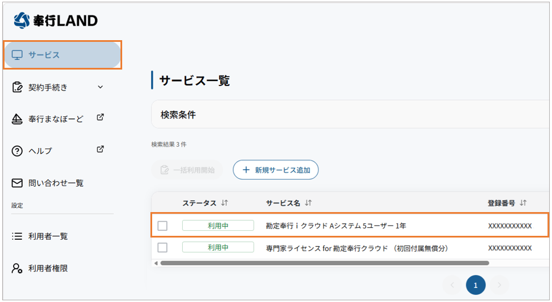Click plus icon on 新規サービス追加

coord(246,170)
